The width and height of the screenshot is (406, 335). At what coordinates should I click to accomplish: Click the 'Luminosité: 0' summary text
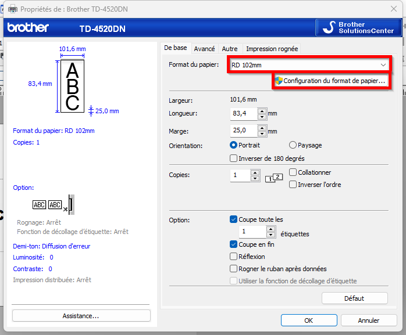coord(33,257)
